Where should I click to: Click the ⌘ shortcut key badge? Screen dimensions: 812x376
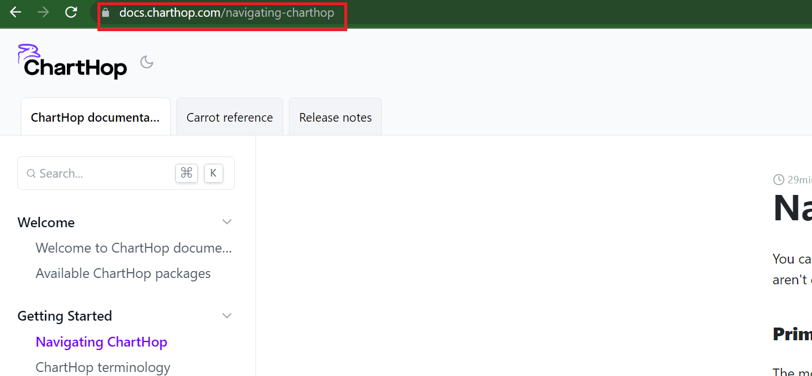click(186, 173)
